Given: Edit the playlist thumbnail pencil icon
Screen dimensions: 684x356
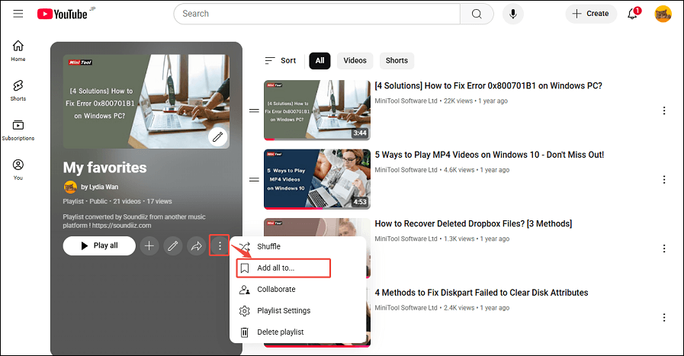Looking at the screenshot, I should 217,137.
